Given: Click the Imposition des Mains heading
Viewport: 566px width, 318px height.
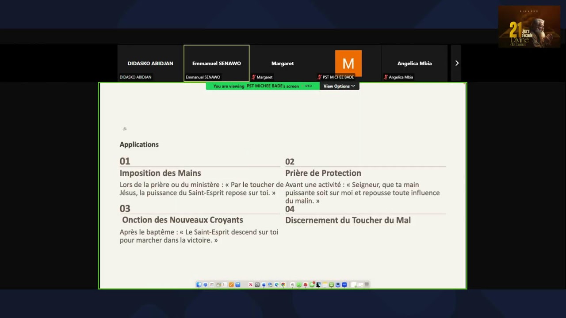Looking at the screenshot, I should tap(160, 173).
